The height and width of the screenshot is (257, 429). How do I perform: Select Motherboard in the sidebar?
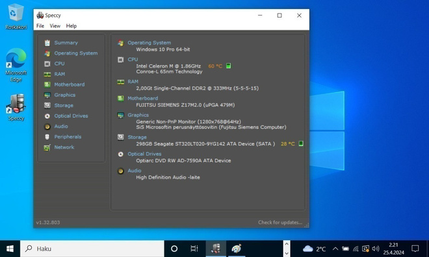[x=69, y=84]
